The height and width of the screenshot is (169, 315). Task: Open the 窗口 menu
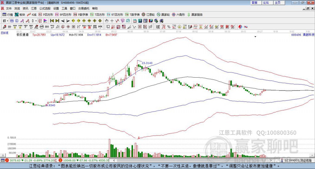pos(73,8)
